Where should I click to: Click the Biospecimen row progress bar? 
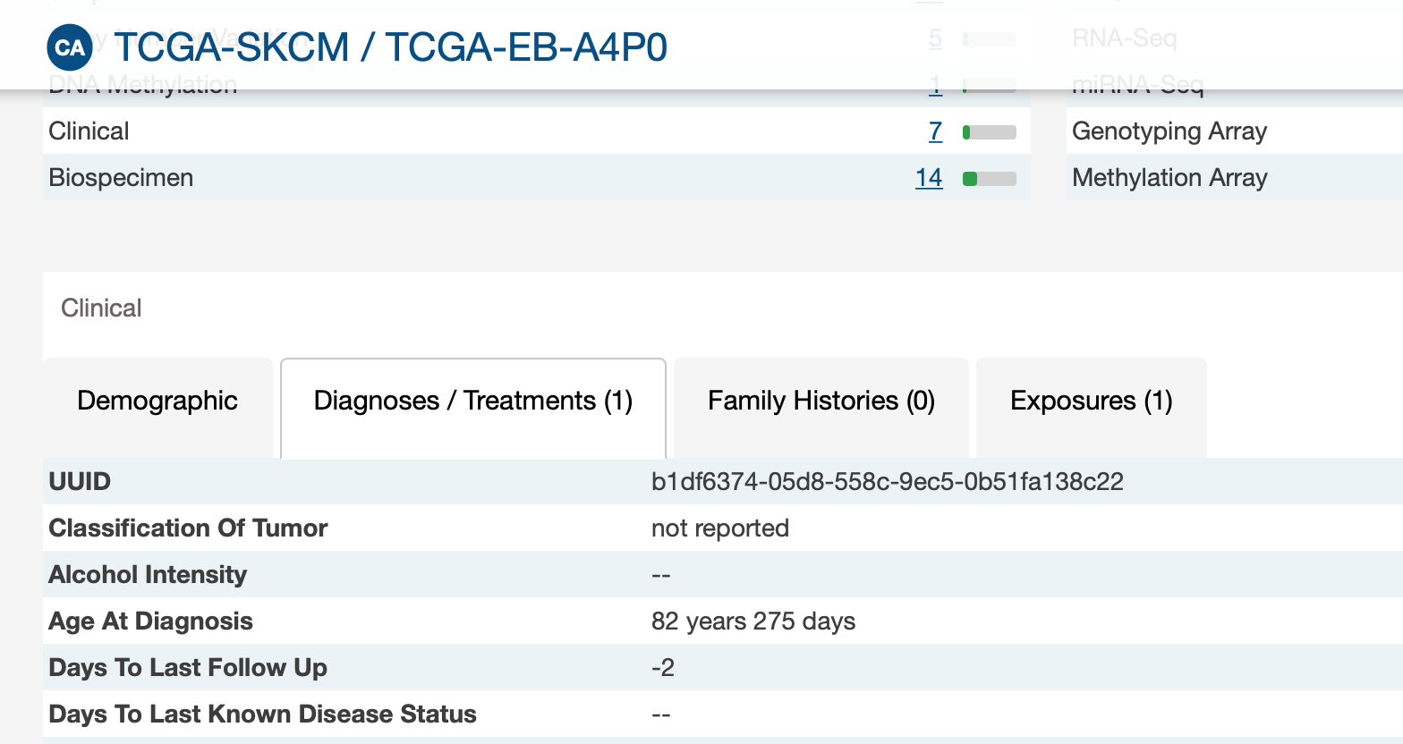coord(990,179)
